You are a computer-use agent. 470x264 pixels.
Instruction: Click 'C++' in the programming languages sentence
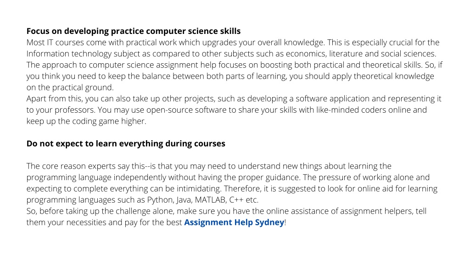(236, 200)
